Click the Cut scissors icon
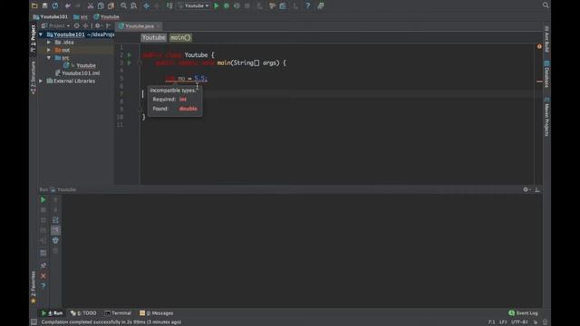Screen dimensions: 580x326 [x=91, y=5]
